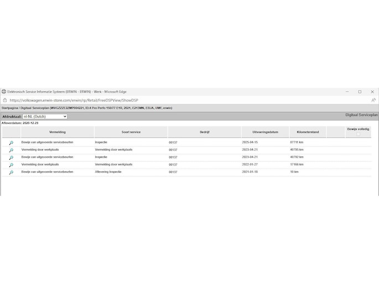Open the Afdruktaal language dropdown
The width and height of the screenshot is (379, 284).
click(x=44, y=117)
